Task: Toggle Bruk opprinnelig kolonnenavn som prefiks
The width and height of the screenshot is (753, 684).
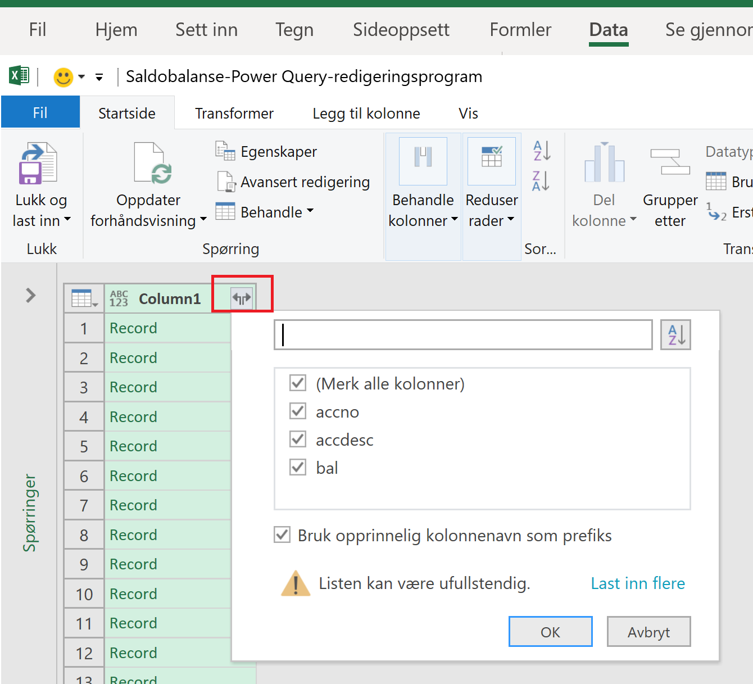Action: point(282,535)
